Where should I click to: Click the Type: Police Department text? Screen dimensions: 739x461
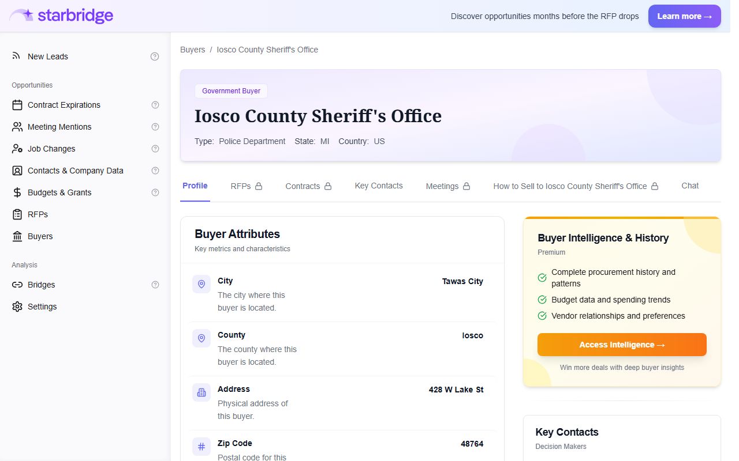(x=240, y=141)
